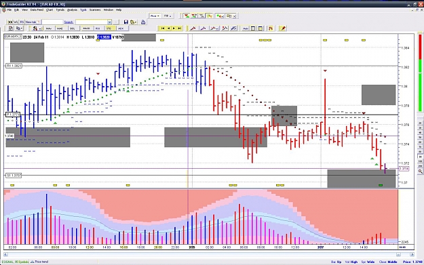Click the red pushpin icon
The image size is (424, 265).
coord(283,28)
